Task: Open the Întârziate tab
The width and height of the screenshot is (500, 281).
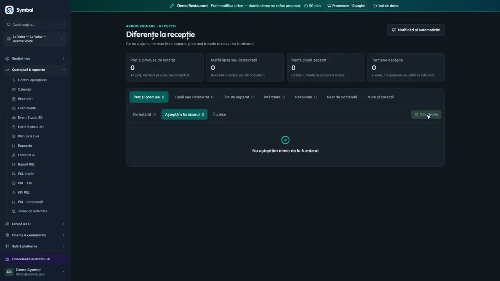Action: [x=274, y=97]
